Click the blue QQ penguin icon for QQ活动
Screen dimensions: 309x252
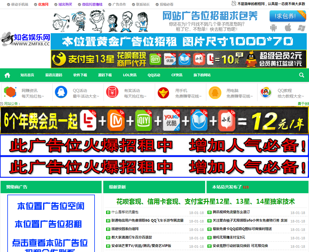(61, 92)
